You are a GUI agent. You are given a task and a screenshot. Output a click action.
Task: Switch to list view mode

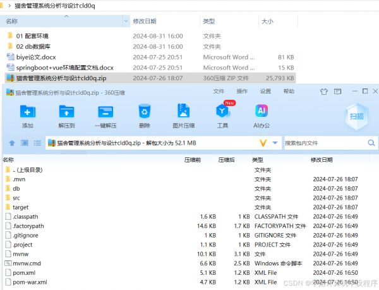tap(37, 143)
